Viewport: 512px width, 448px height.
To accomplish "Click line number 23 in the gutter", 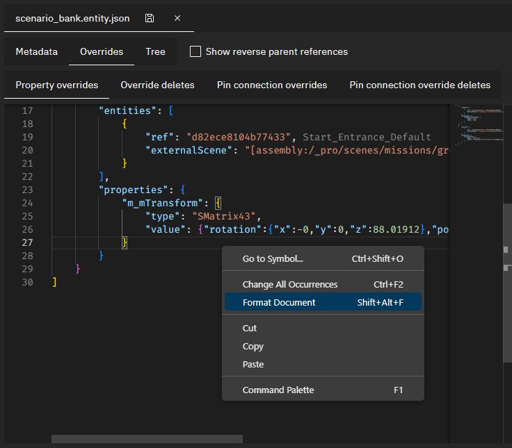I will click(x=27, y=190).
